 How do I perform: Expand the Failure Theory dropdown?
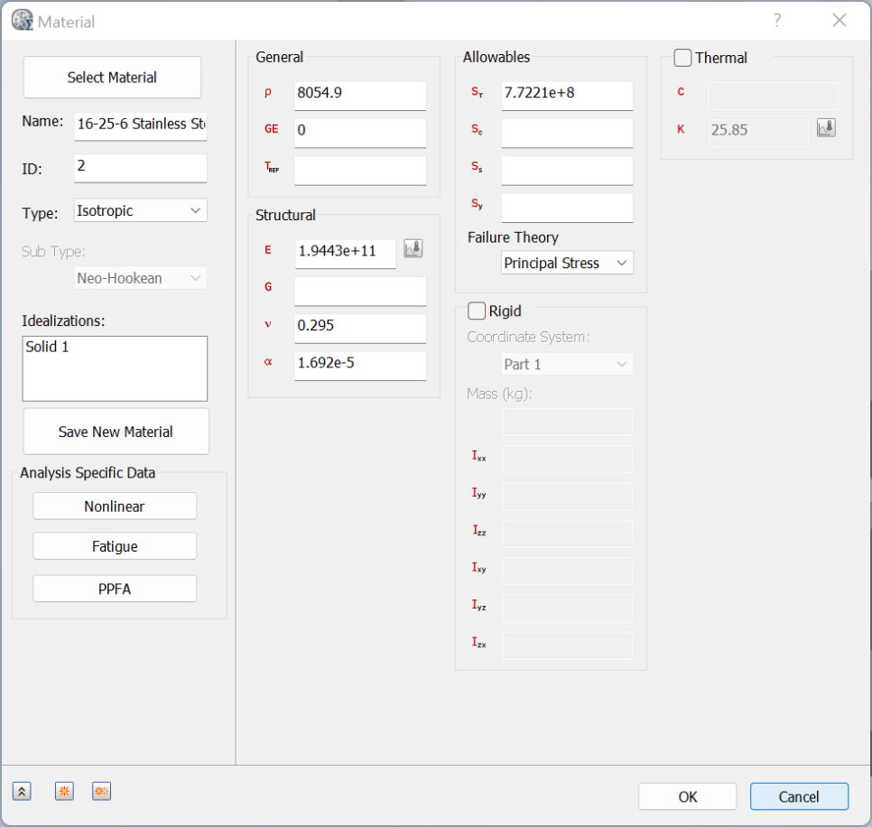(x=567, y=263)
